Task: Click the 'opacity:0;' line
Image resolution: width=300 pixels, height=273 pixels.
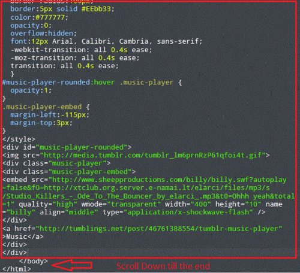Action: 31,26
